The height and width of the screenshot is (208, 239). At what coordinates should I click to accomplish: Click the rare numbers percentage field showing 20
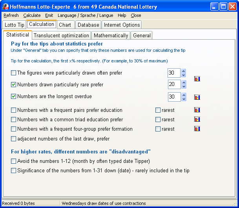point(174,84)
